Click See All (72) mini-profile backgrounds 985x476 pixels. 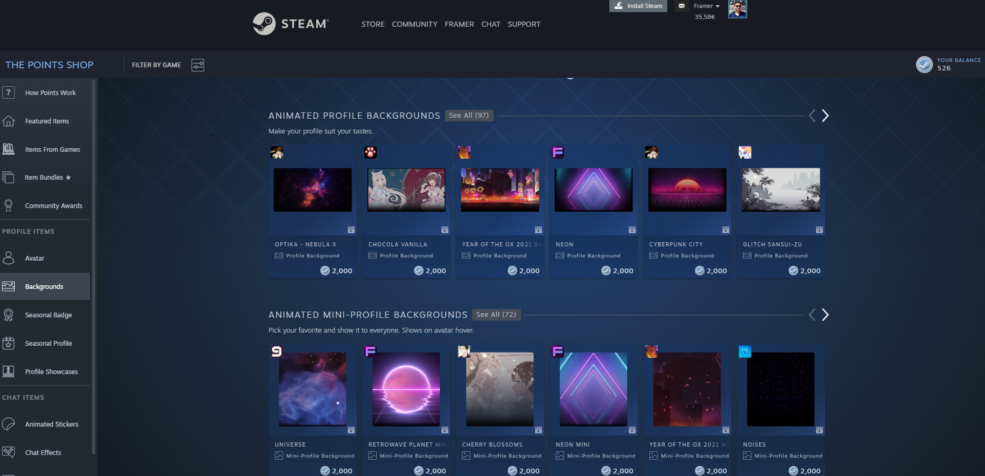click(x=496, y=315)
